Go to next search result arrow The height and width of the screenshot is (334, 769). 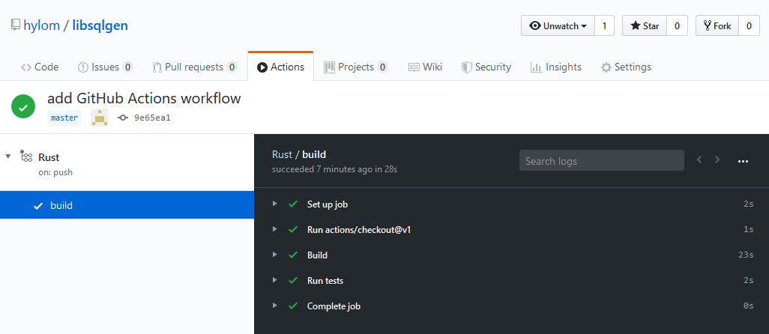pos(717,160)
